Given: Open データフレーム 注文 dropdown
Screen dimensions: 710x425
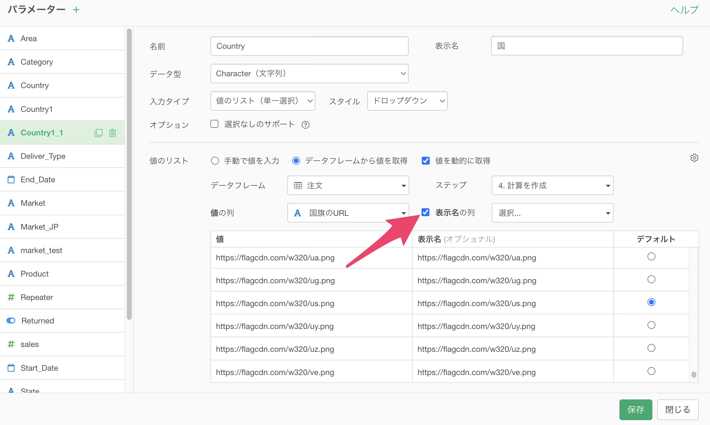Looking at the screenshot, I should [x=348, y=185].
